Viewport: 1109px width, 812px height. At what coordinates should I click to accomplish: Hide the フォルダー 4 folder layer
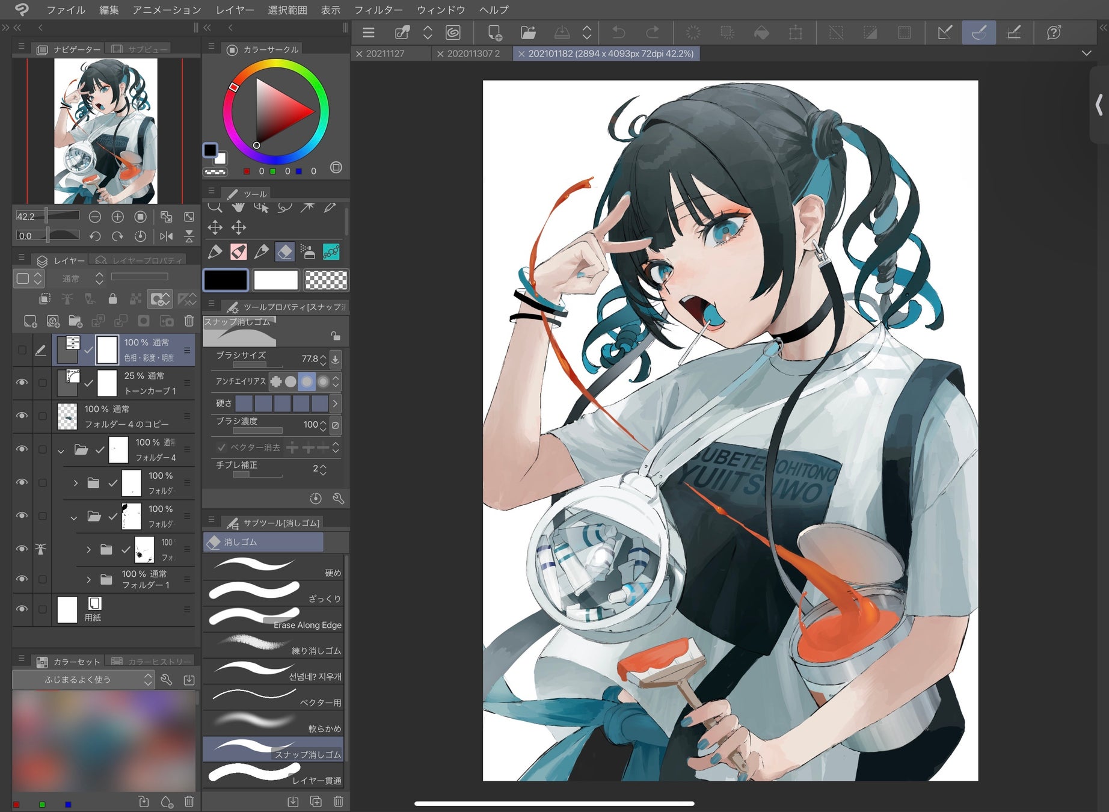pos(22,449)
